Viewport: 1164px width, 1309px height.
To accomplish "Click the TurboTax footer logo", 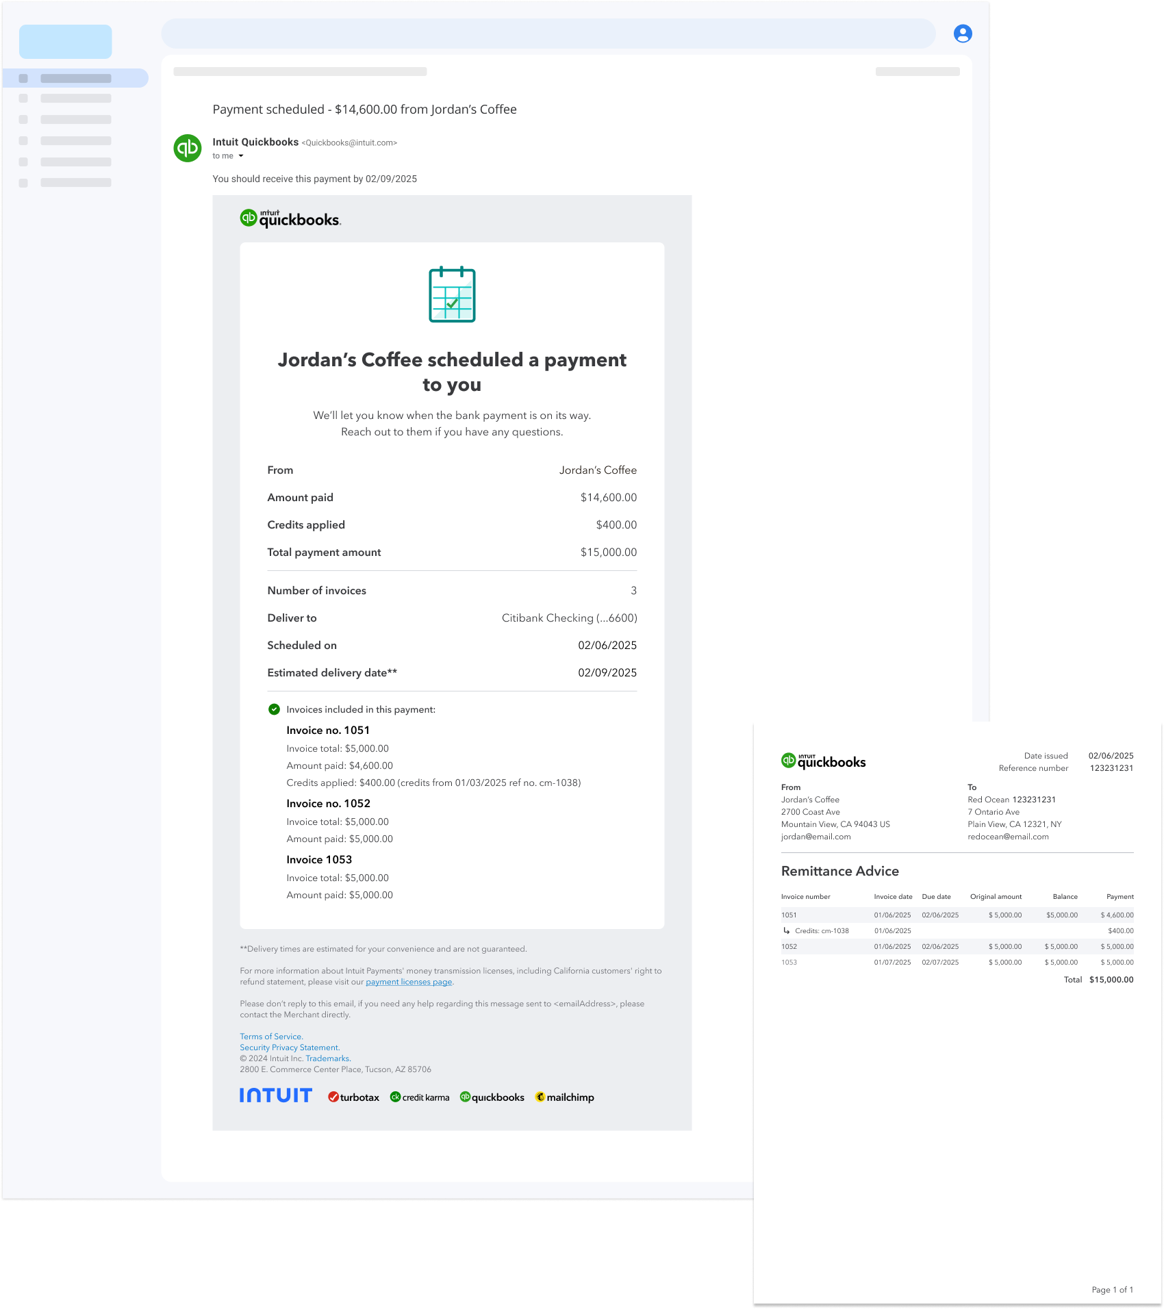I will [x=353, y=1097].
